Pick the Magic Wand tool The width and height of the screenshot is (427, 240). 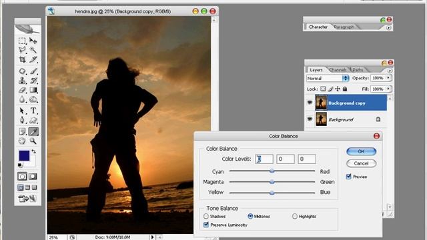pyautogui.click(x=33, y=50)
